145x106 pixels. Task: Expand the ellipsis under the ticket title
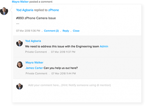(x=18, y=23)
